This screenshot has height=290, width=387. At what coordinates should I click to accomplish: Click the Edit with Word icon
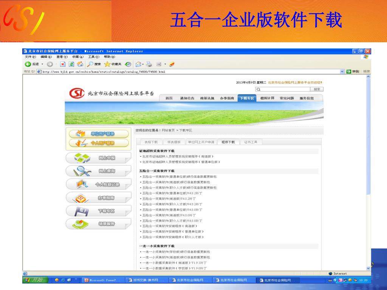click(x=159, y=64)
